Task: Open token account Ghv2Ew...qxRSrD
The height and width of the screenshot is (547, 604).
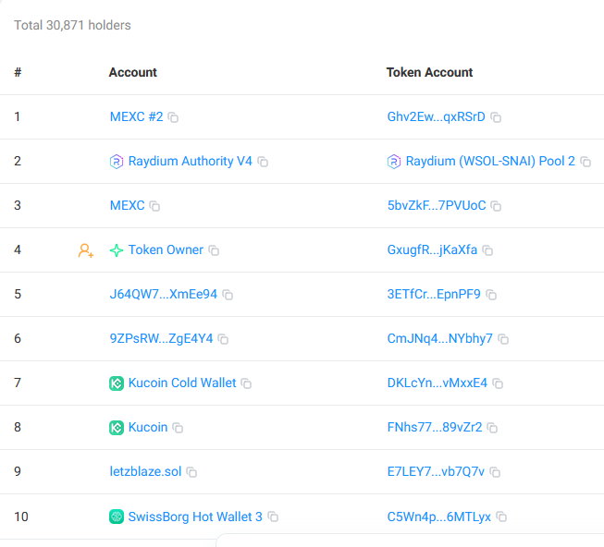Action: click(436, 116)
